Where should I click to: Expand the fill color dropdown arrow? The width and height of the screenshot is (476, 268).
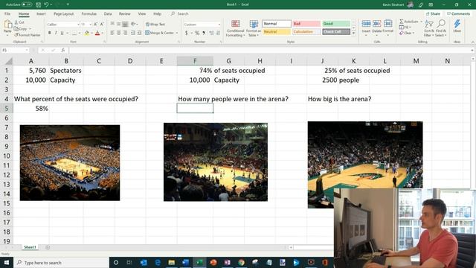[x=91, y=33]
